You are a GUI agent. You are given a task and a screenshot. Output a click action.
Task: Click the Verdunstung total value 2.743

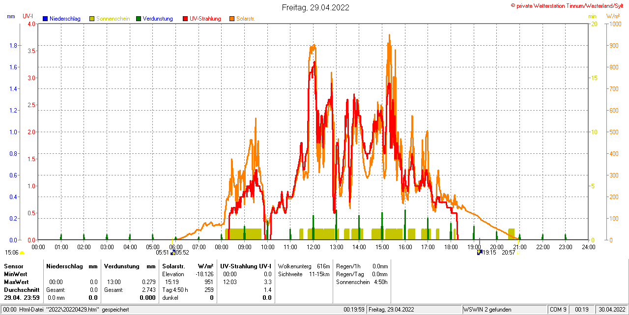(x=148, y=290)
